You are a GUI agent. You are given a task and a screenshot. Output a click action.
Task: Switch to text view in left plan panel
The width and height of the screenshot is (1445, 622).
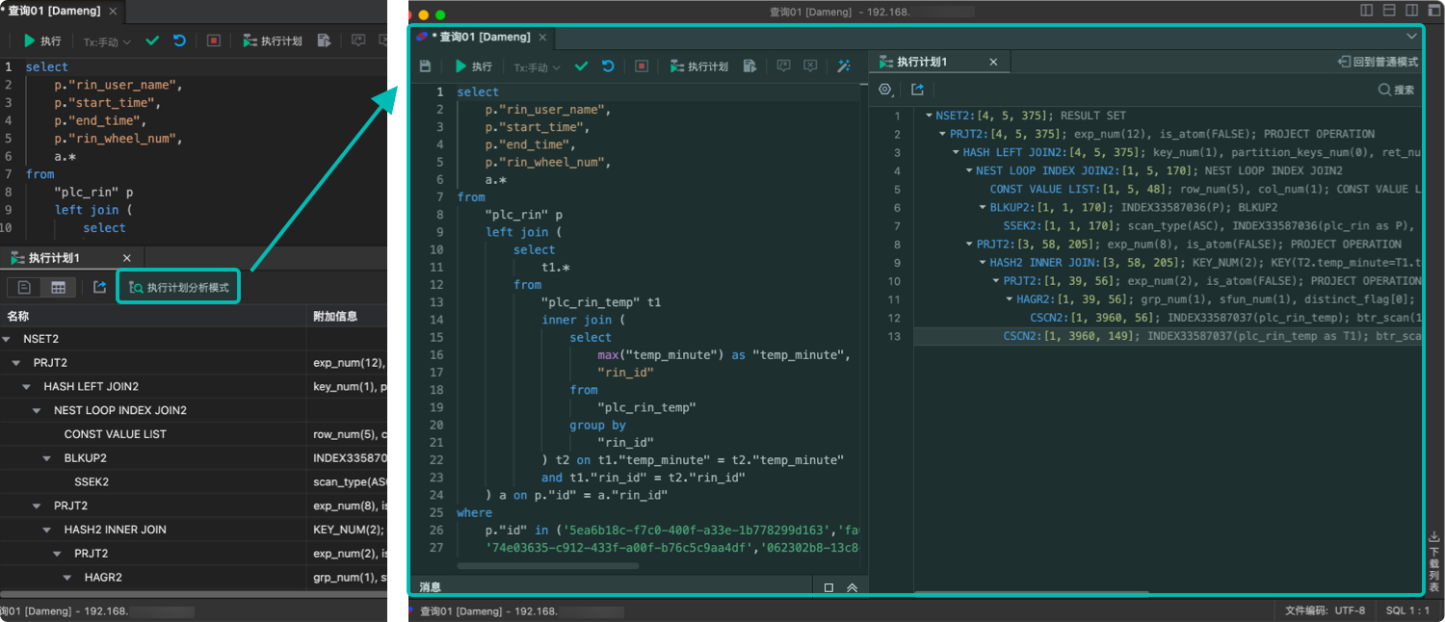(x=25, y=287)
